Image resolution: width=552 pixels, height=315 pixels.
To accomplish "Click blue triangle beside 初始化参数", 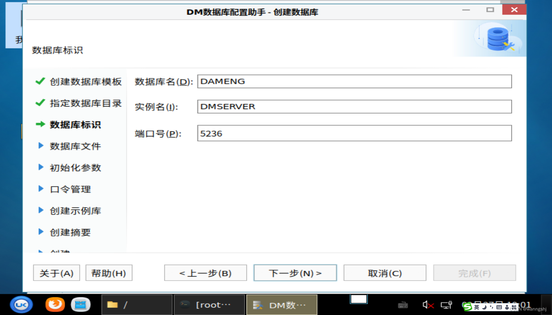I will [x=41, y=167].
